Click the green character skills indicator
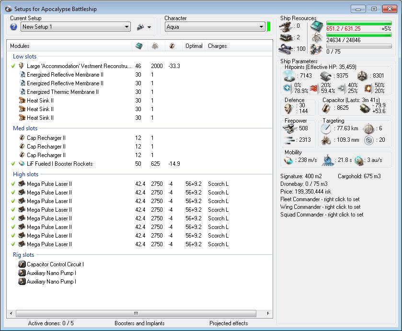Viewport: 402px width, 331px height. click(x=268, y=27)
